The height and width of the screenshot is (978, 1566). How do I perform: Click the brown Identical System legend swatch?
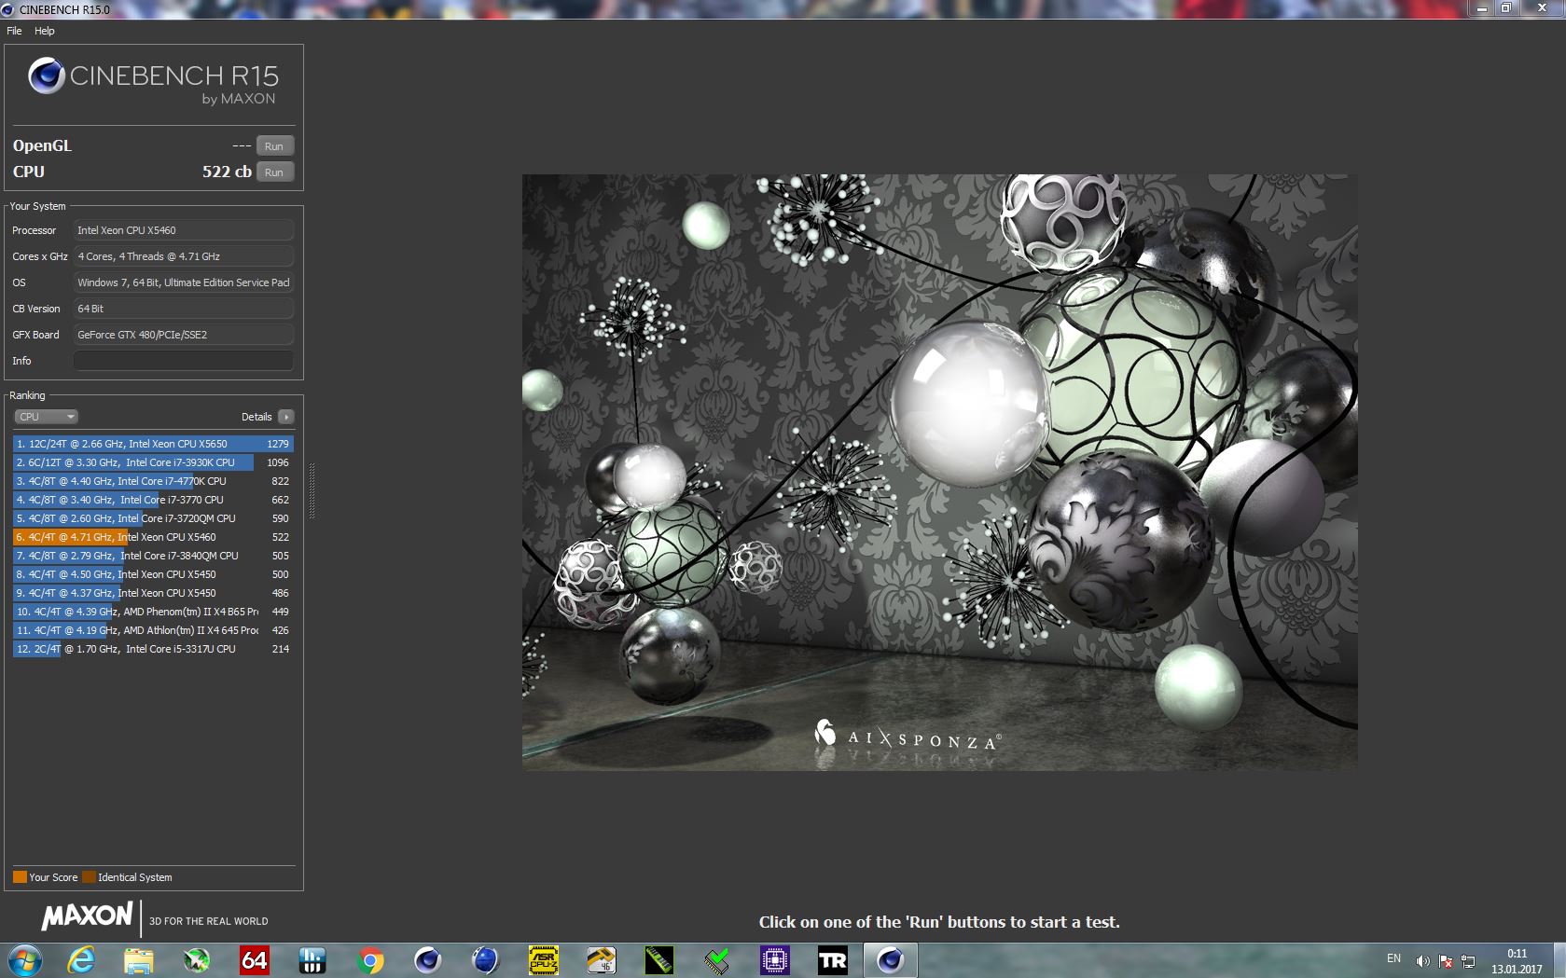(89, 877)
